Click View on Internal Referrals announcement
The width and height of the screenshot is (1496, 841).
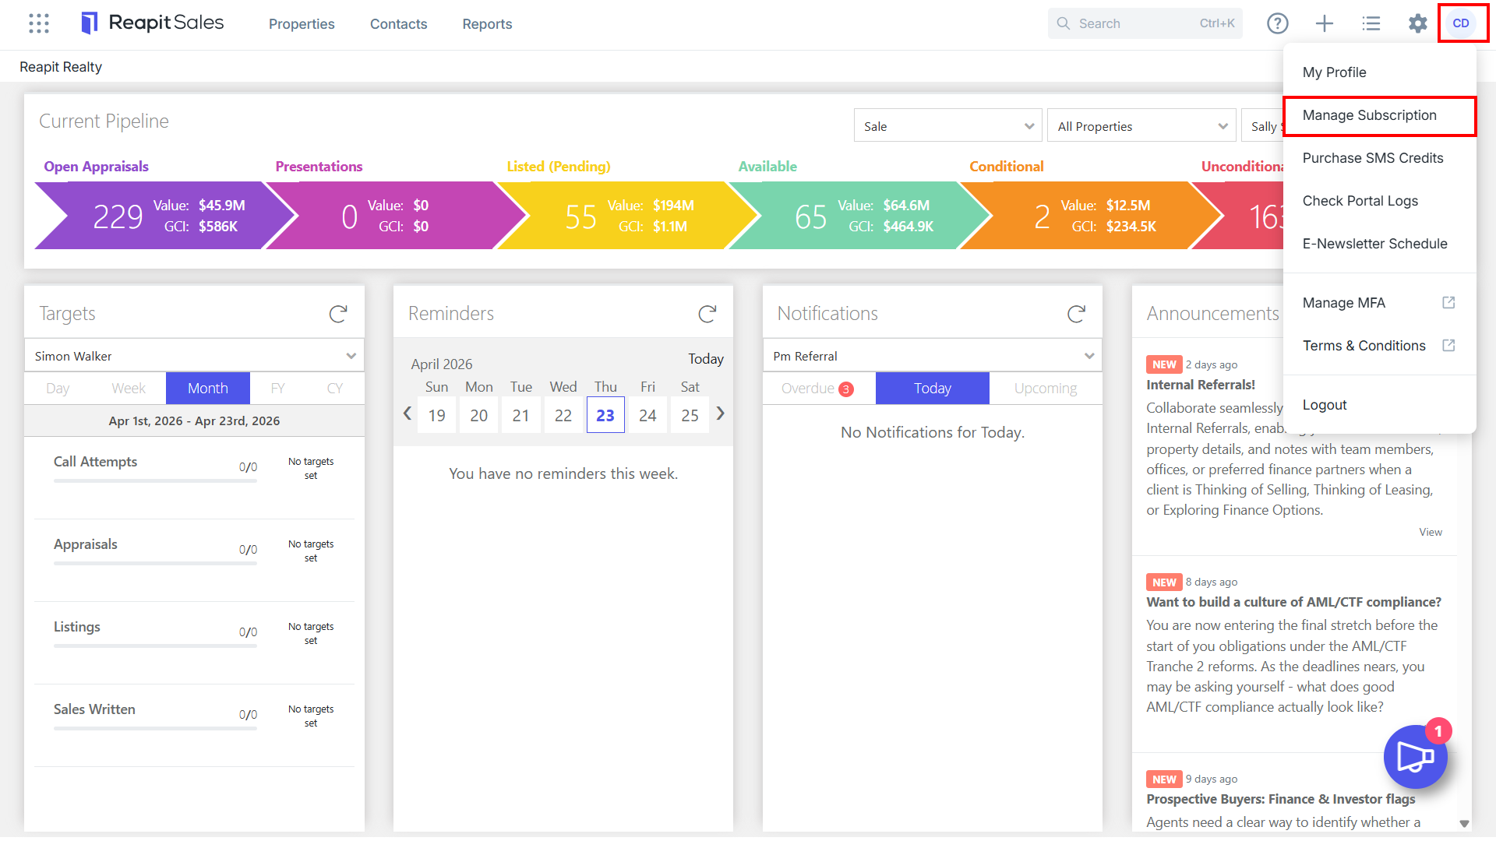click(x=1431, y=532)
